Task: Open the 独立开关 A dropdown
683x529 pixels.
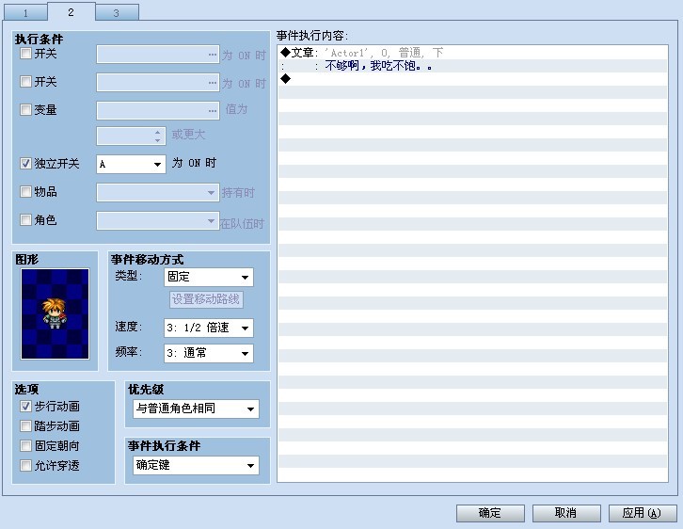Action: coord(131,165)
